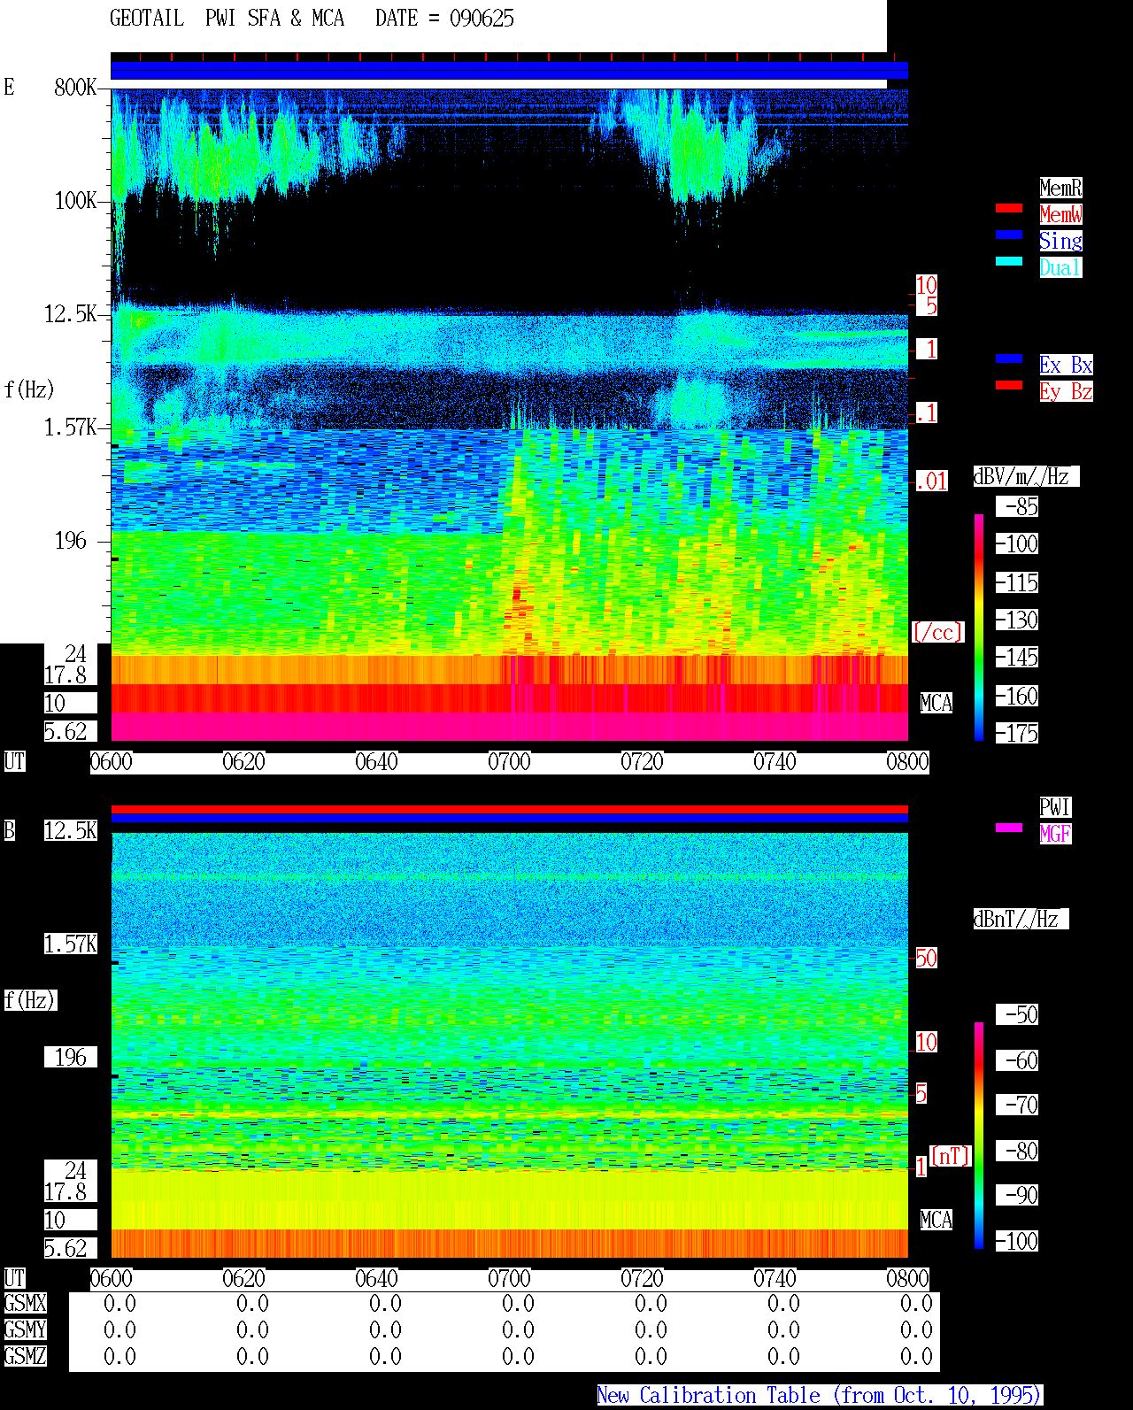Click the red bar above B spectrogram
Image resolution: width=1133 pixels, height=1410 pixels.
pos(509,809)
